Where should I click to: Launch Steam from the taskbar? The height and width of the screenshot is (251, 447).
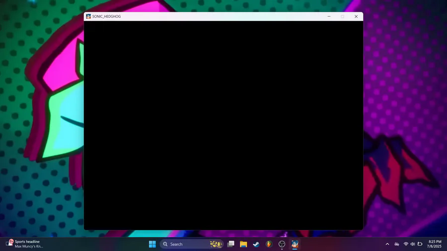point(256,244)
